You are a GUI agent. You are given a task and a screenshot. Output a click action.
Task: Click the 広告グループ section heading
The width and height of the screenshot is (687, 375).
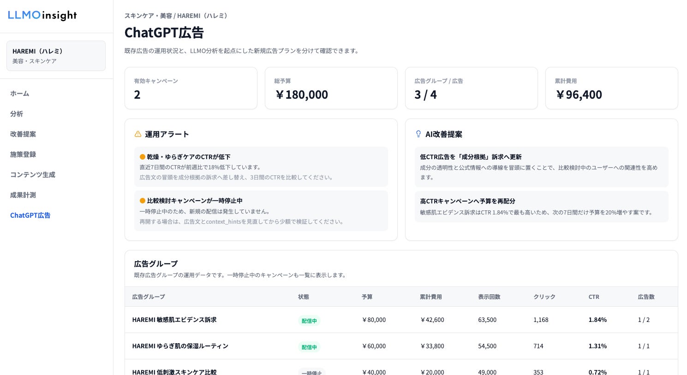point(156,264)
